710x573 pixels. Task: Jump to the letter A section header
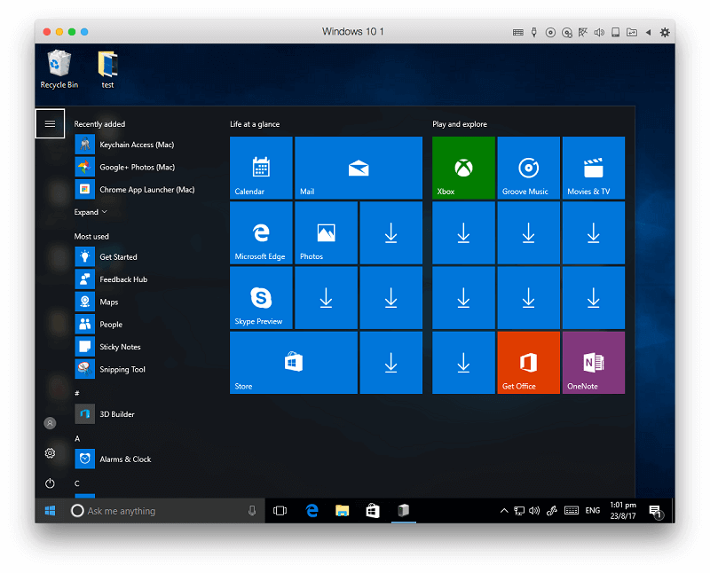[x=77, y=438]
